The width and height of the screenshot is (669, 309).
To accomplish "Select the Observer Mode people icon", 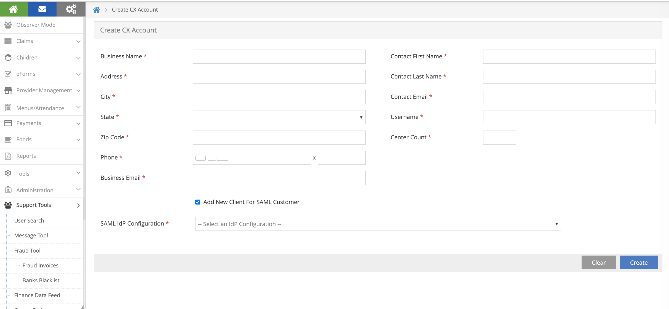I will pos(8,25).
